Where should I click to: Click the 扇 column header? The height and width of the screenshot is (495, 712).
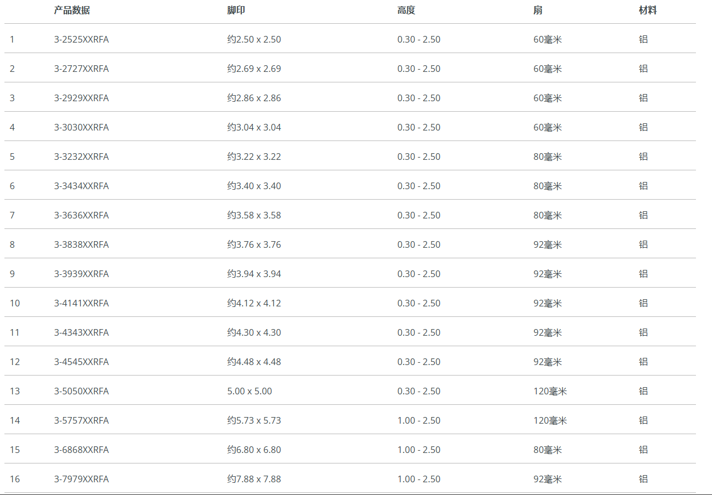[x=538, y=11]
